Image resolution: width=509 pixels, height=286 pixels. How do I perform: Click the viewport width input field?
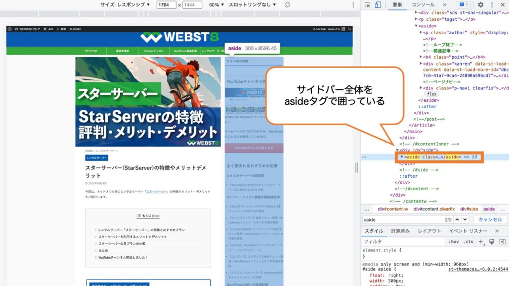(166, 5)
